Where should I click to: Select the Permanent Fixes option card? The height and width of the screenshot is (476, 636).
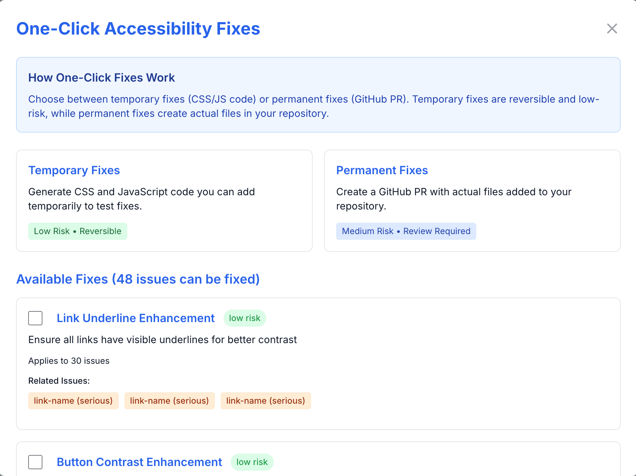point(472,201)
